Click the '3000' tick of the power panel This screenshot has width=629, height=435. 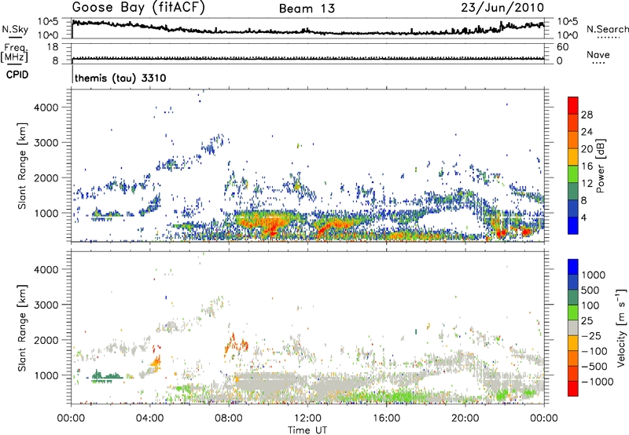click(x=46, y=143)
